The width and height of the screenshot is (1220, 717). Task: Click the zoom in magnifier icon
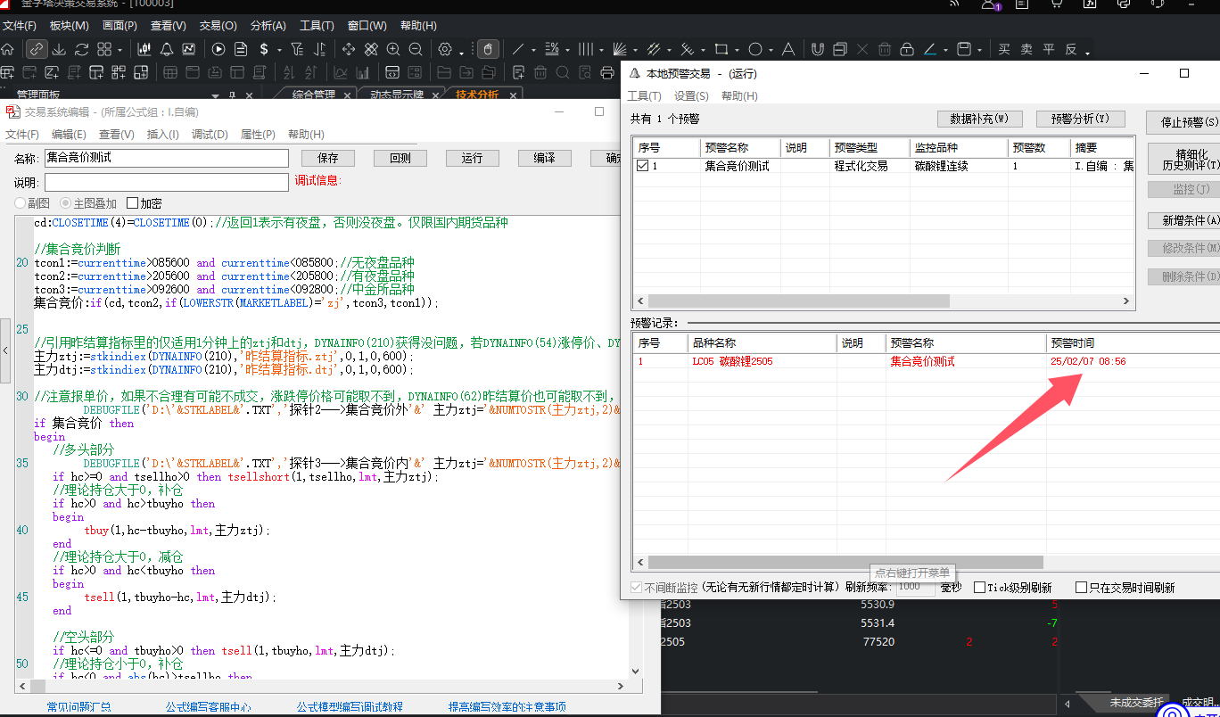pos(393,49)
